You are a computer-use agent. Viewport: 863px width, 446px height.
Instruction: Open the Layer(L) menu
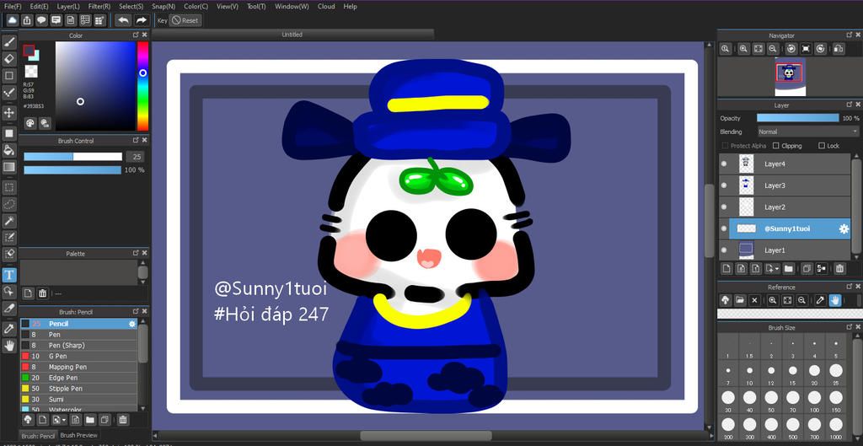68,7
